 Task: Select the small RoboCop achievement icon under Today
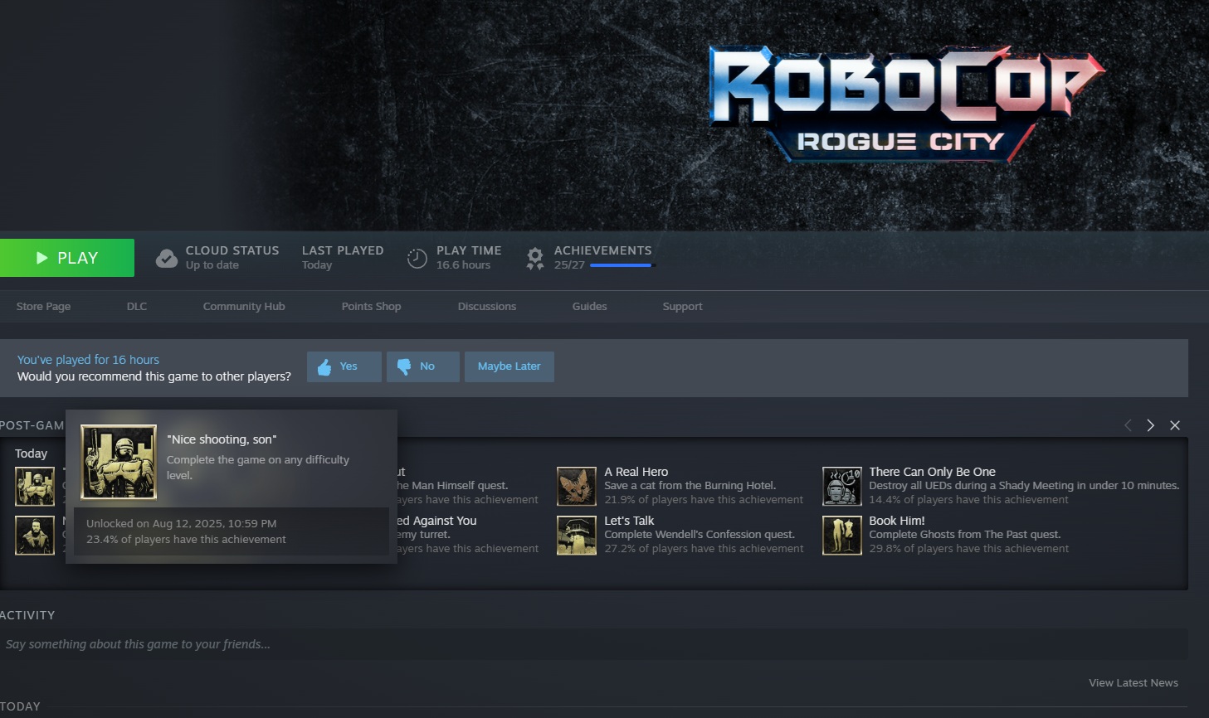[35, 486]
